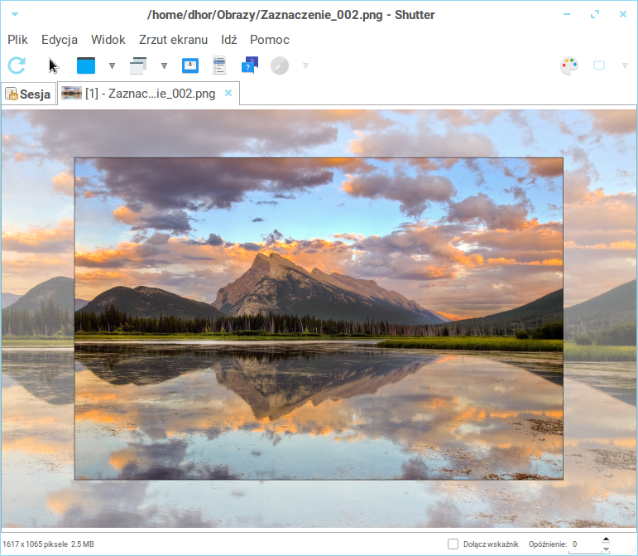This screenshot has height=556, width=638.
Task: Click the 2.5 MB file size text
Action: pyautogui.click(x=83, y=544)
